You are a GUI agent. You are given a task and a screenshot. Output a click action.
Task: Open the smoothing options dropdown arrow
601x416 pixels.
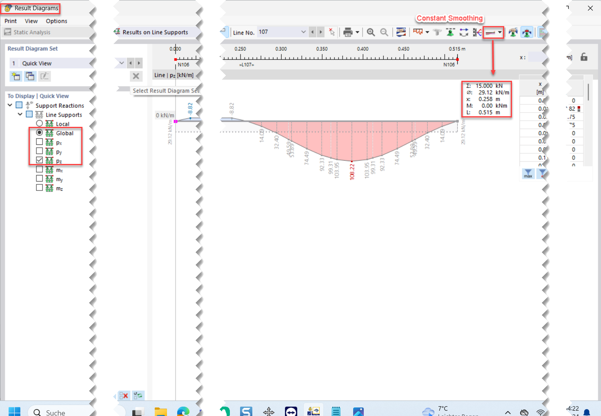coord(500,32)
